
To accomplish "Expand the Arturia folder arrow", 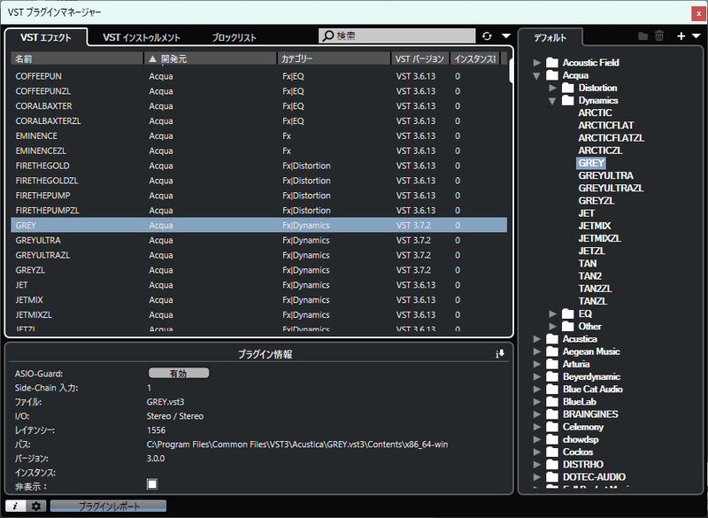I will 537,364.
